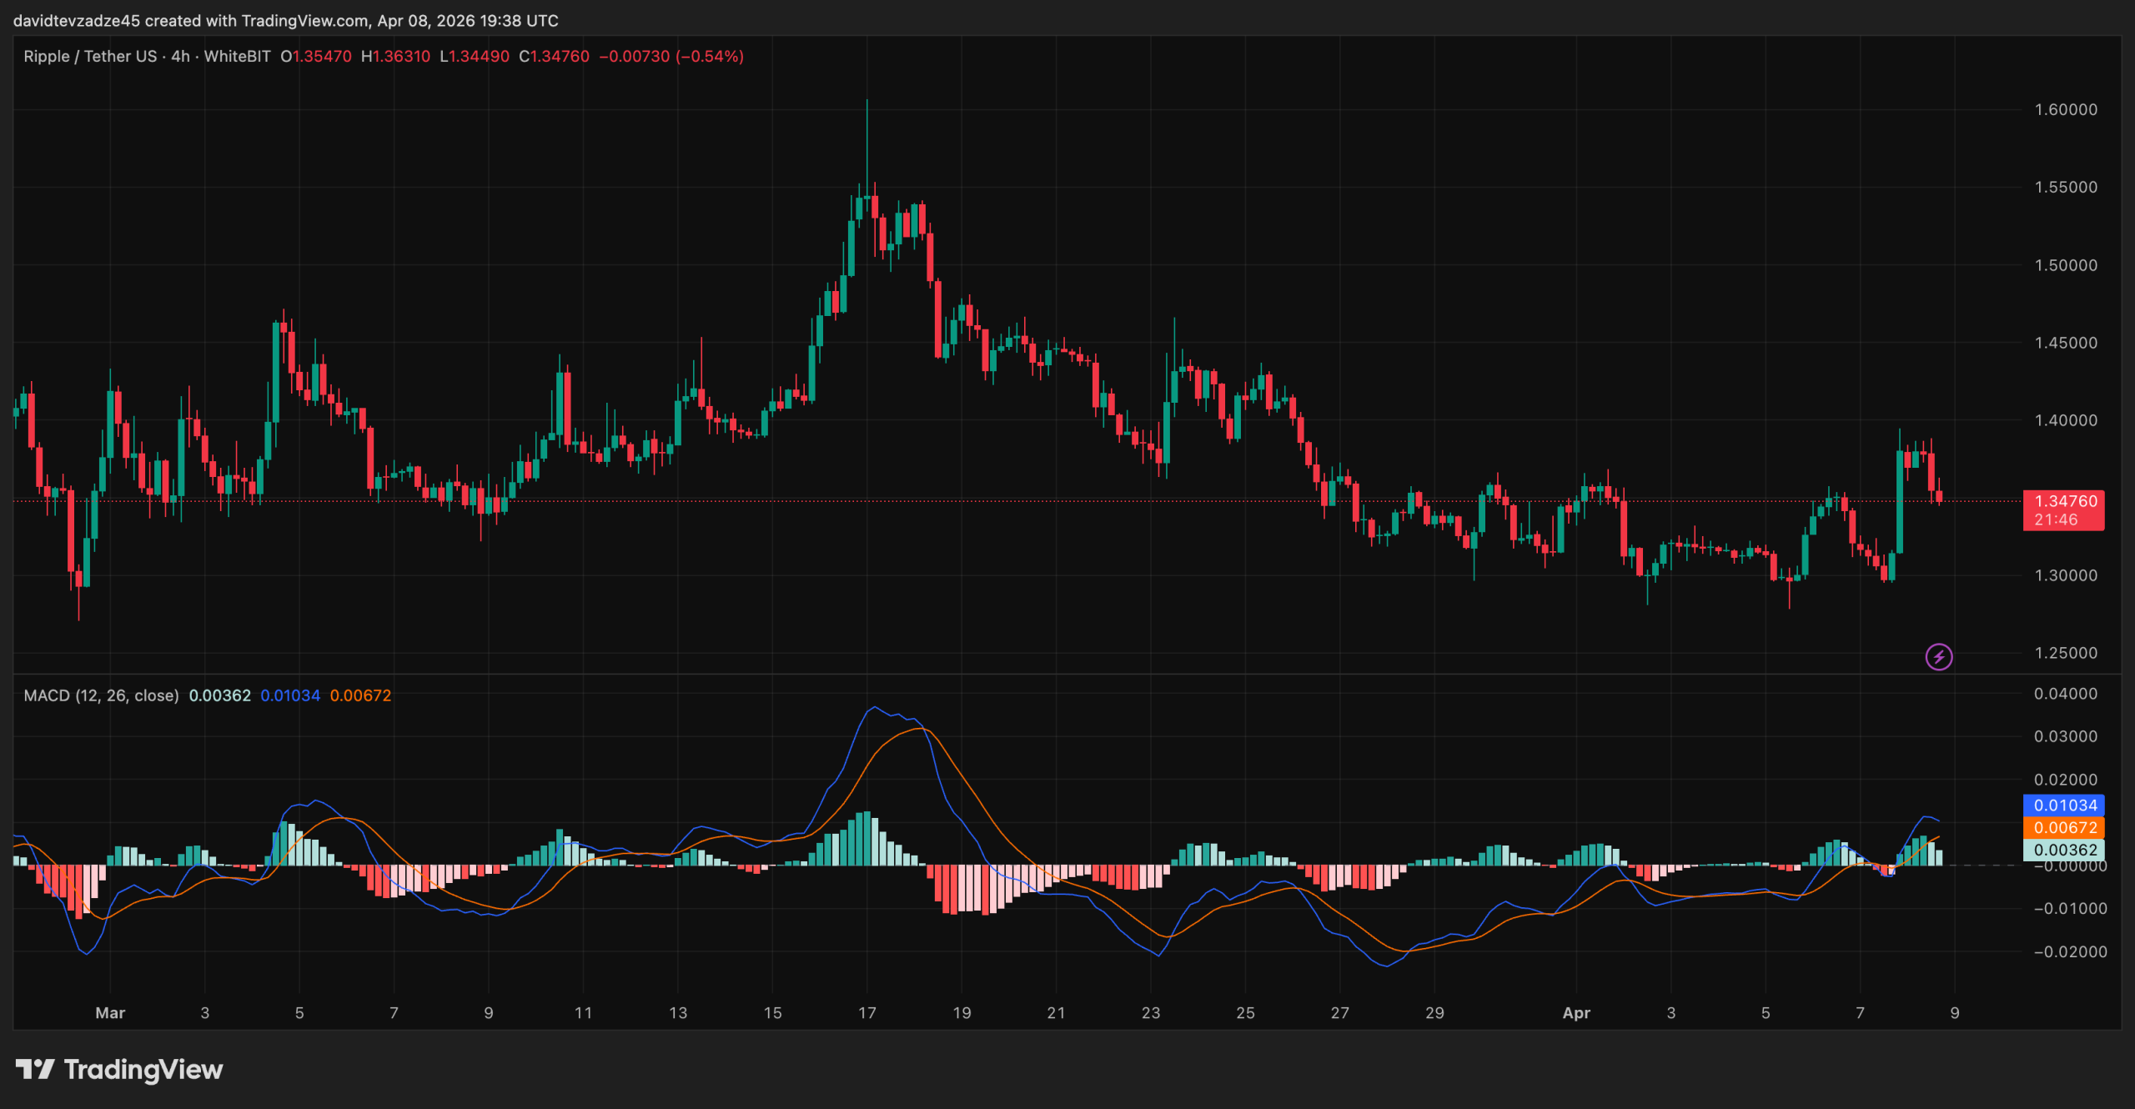
Task: Click the 0.04000 MACD axis label
Action: pos(2065,694)
